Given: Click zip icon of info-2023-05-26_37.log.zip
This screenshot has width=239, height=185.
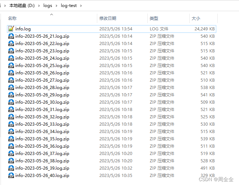Looking at the screenshot, I should [11, 154].
